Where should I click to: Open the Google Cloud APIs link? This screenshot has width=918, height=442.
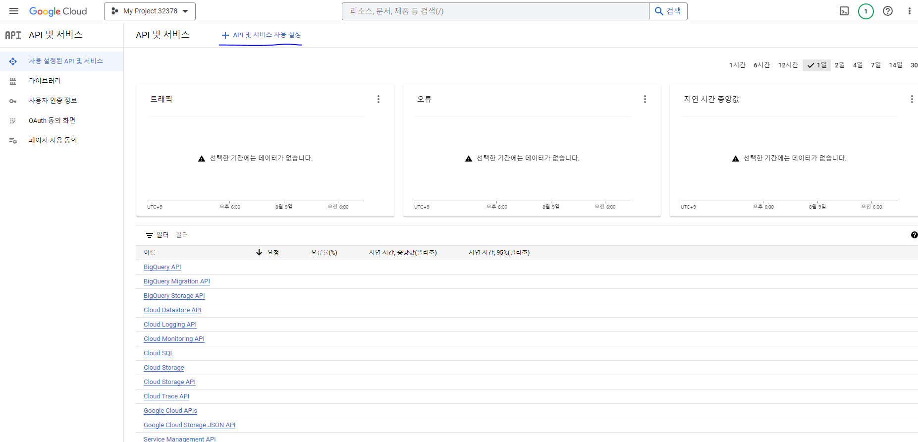[x=170, y=411]
